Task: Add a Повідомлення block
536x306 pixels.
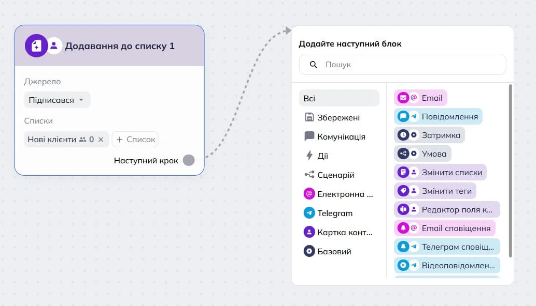Action: 438,116
